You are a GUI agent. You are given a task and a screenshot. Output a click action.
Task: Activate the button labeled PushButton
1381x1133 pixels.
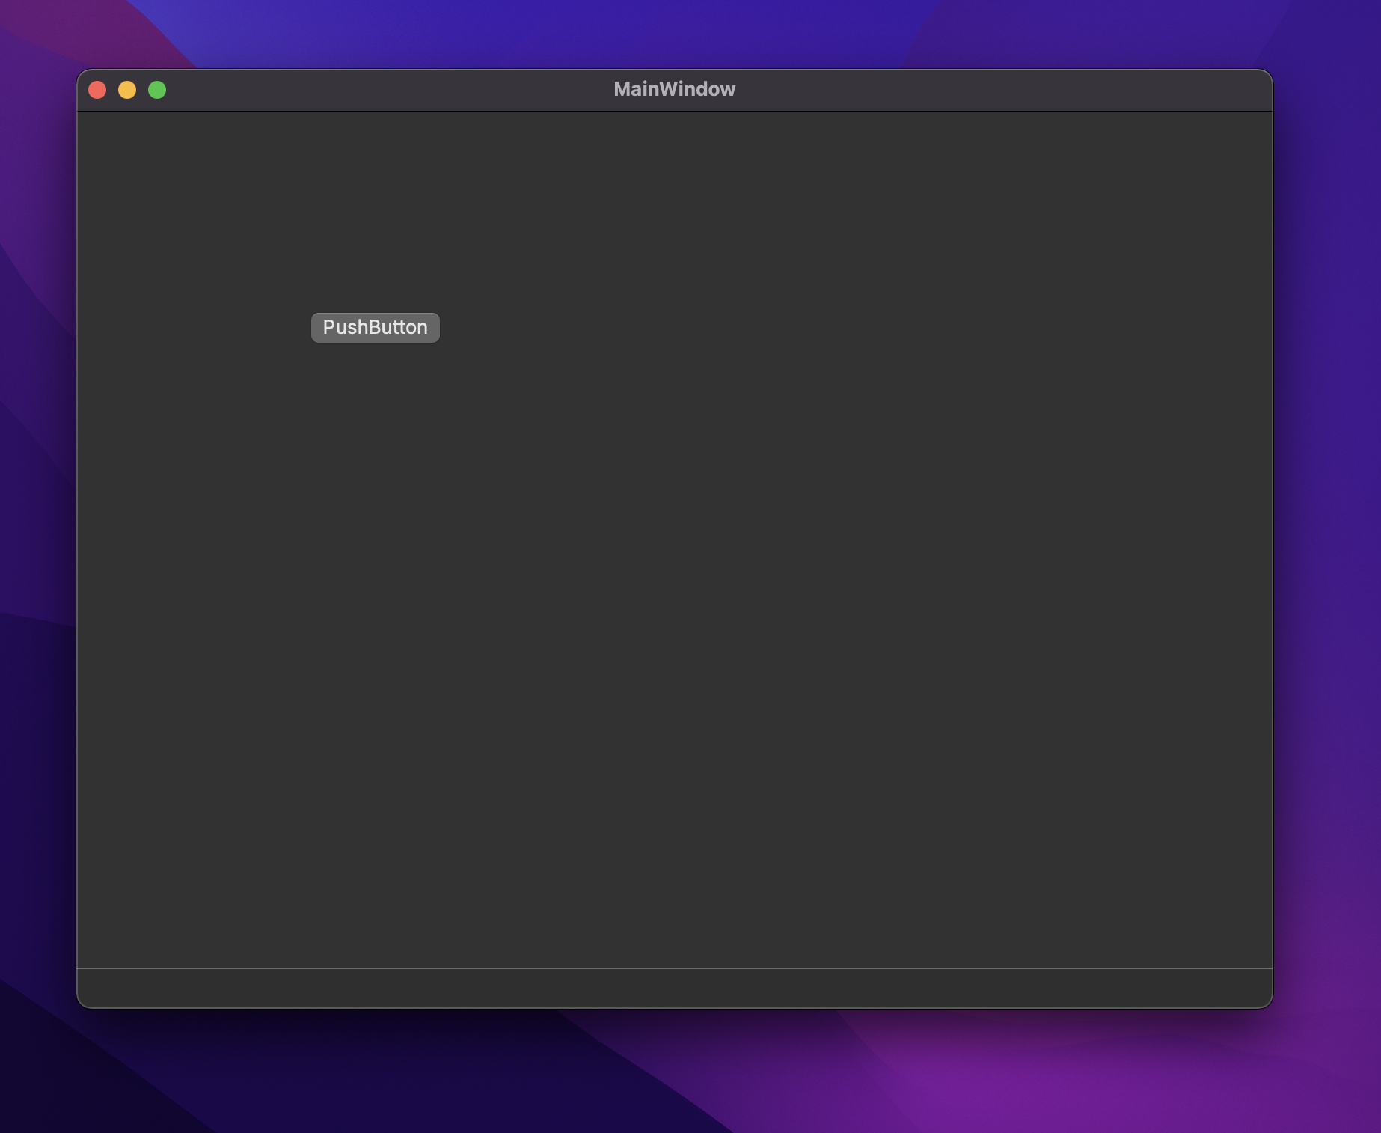click(x=375, y=327)
